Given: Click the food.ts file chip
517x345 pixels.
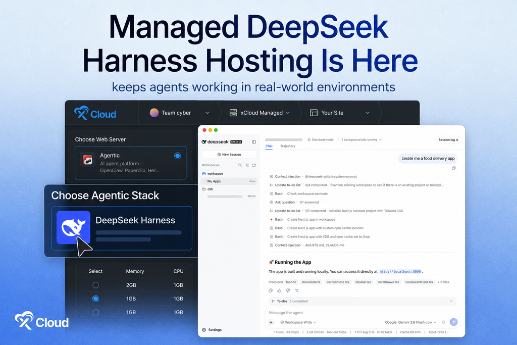Looking at the screenshot, I should [291, 282].
